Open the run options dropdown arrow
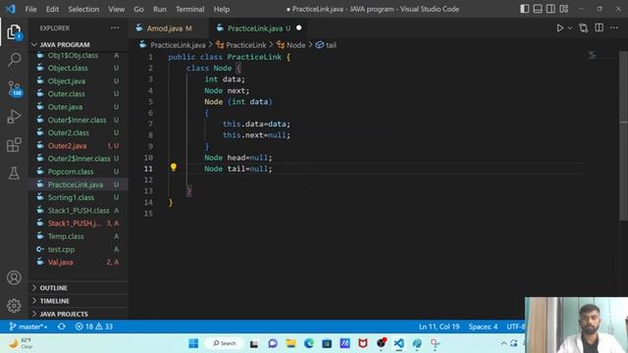Viewport: 628px width, 353px height. click(570, 28)
